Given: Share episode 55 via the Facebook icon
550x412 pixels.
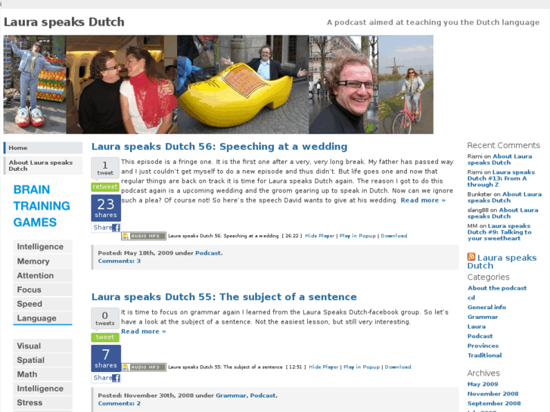Looking at the screenshot, I should 116,378.
